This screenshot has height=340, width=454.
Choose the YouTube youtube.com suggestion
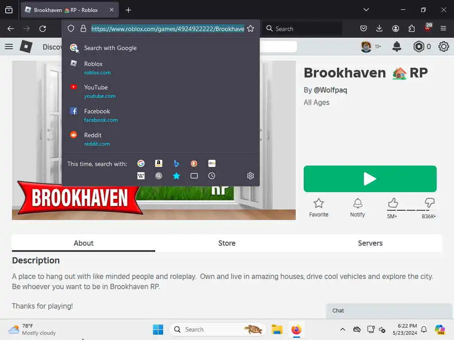click(160, 91)
